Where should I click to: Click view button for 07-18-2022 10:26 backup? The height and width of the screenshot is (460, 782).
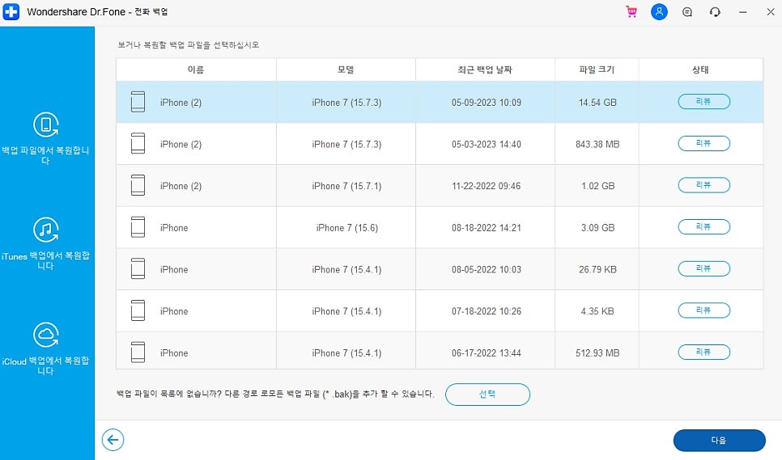pos(703,310)
